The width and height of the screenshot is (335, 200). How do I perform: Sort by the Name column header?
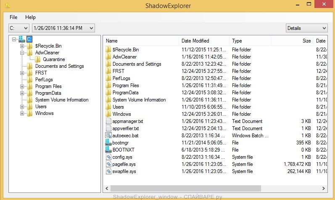(141, 41)
